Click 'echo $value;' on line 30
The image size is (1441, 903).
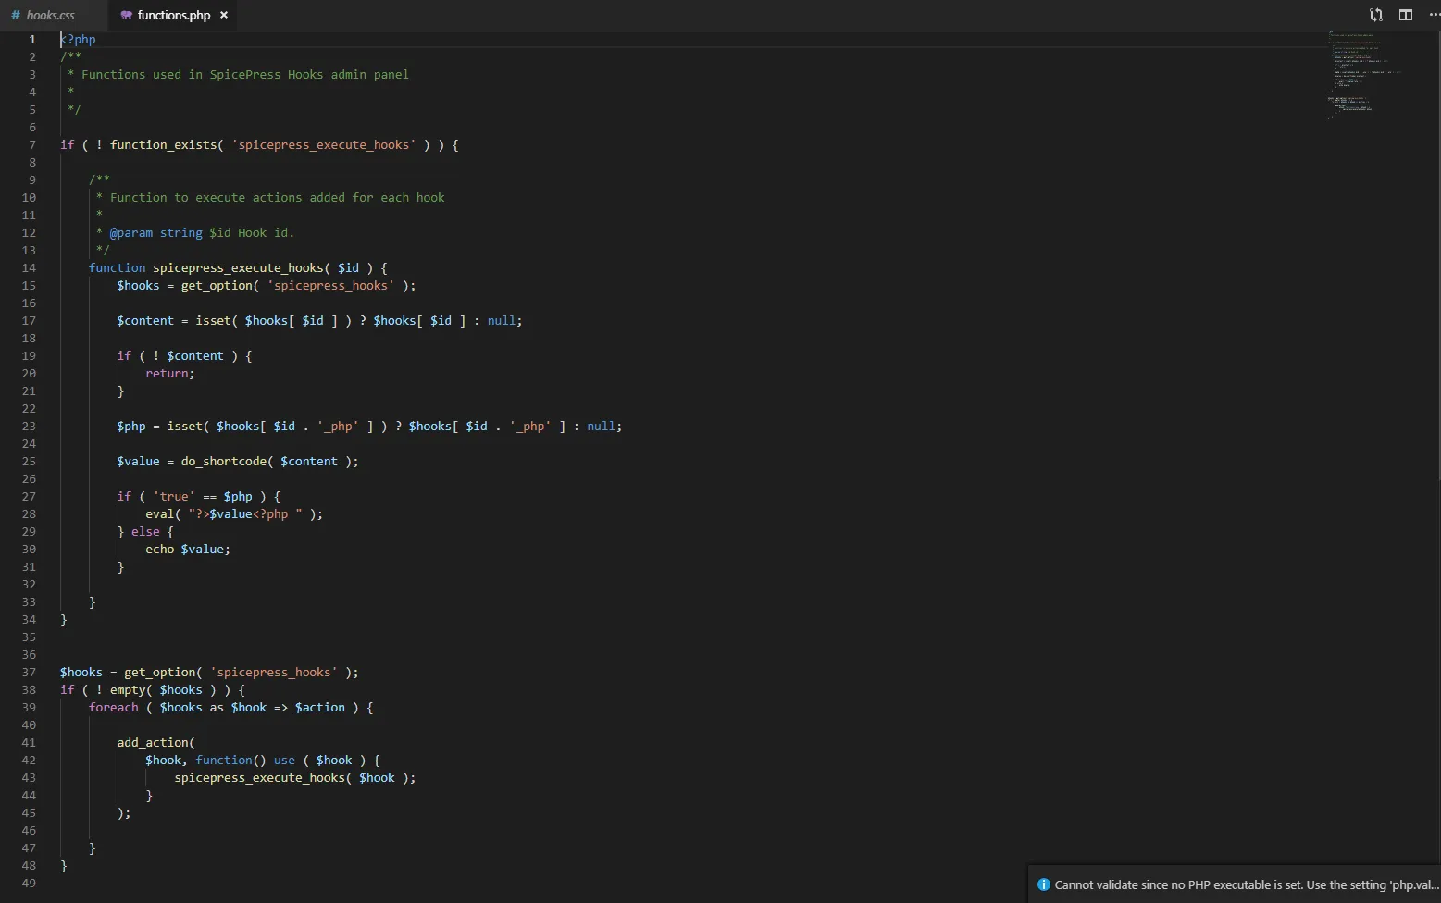(x=188, y=549)
